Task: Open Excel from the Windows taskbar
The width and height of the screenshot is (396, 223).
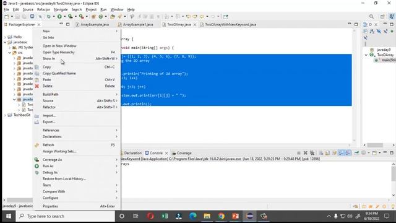Action: tap(165, 216)
